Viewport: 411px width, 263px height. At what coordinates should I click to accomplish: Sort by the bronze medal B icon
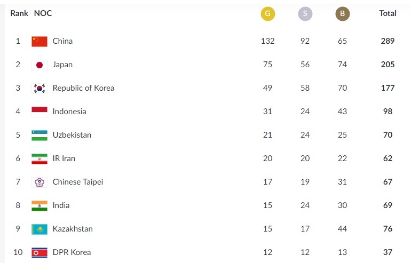(343, 14)
